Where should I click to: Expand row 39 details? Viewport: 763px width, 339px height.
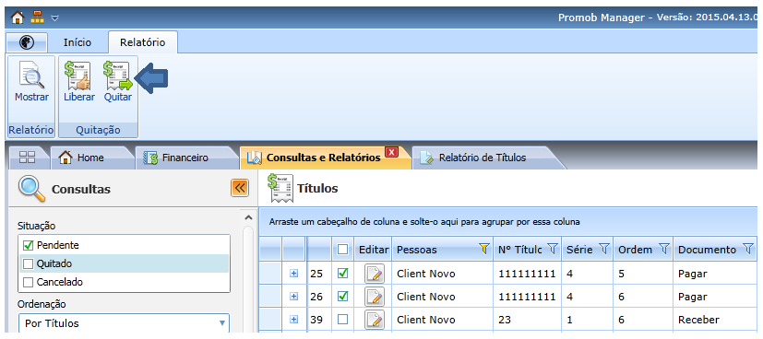pos(293,319)
